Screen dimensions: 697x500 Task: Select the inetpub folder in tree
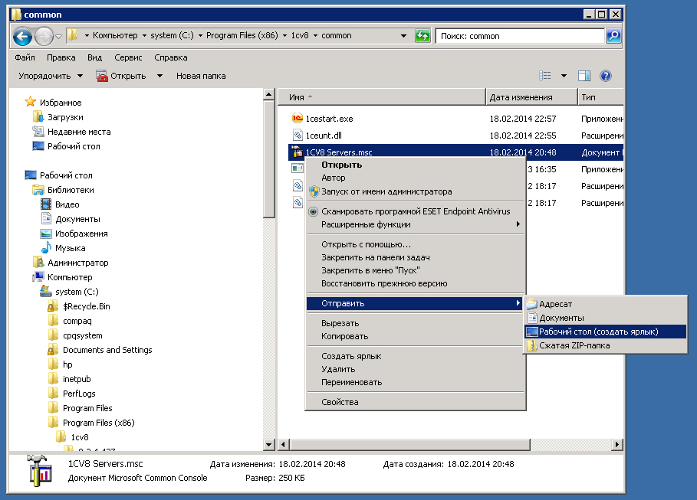(77, 379)
